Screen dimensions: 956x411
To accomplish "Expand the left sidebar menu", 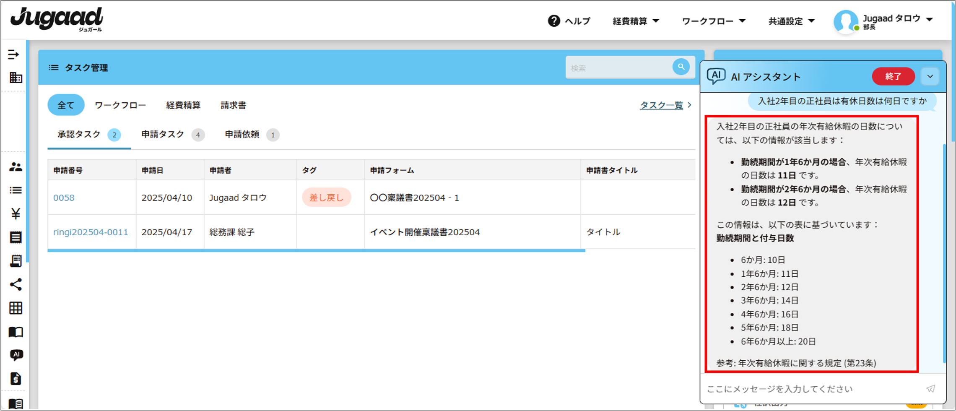I will 13,55.
